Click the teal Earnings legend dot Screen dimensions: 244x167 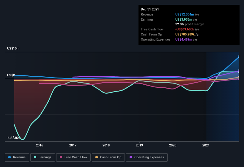point(35,157)
